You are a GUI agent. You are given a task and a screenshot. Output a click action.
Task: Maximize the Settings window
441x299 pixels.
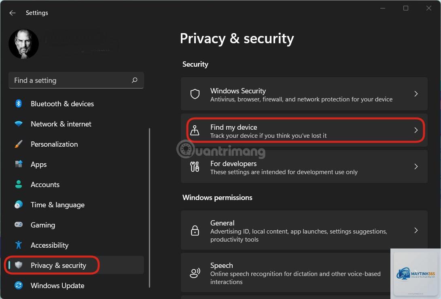[x=405, y=8]
